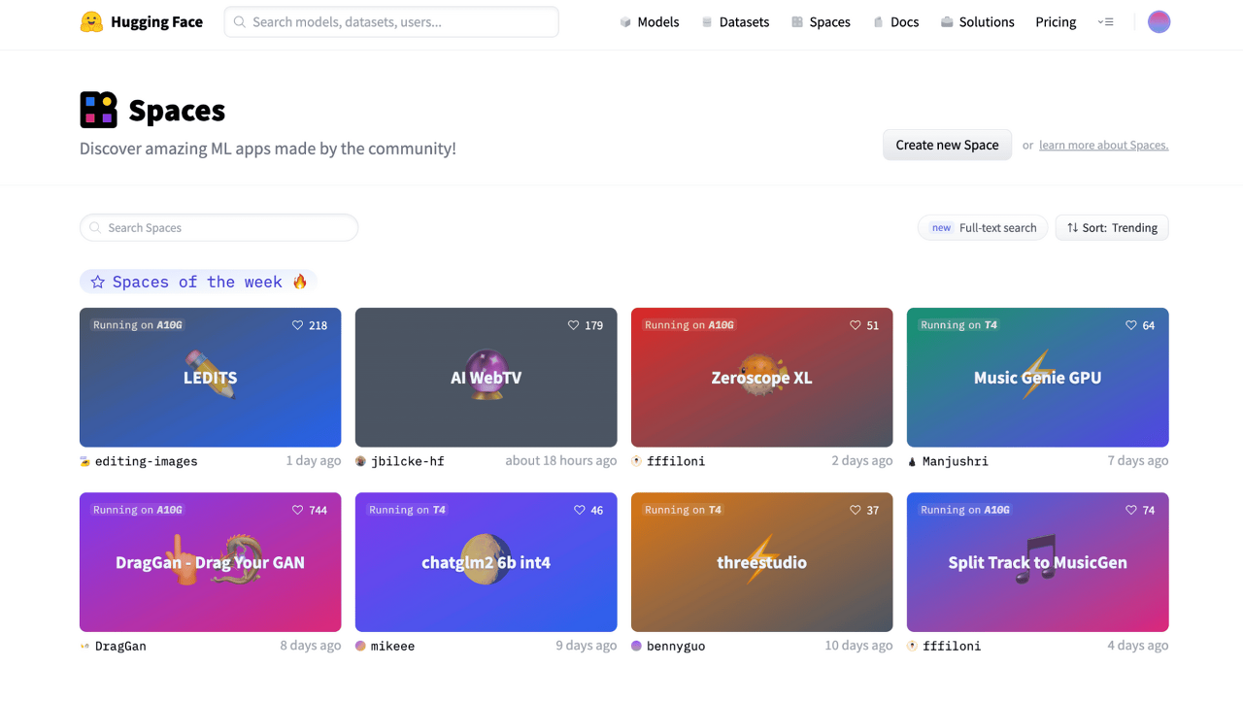Click heart icon on Split Track to MusicGen card

pos(1131,510)
